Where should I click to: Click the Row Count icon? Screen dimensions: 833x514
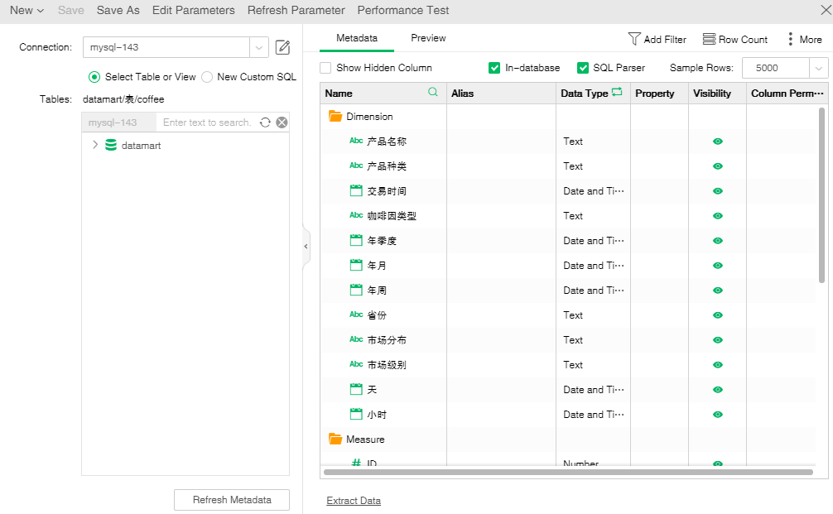point(709,39)
